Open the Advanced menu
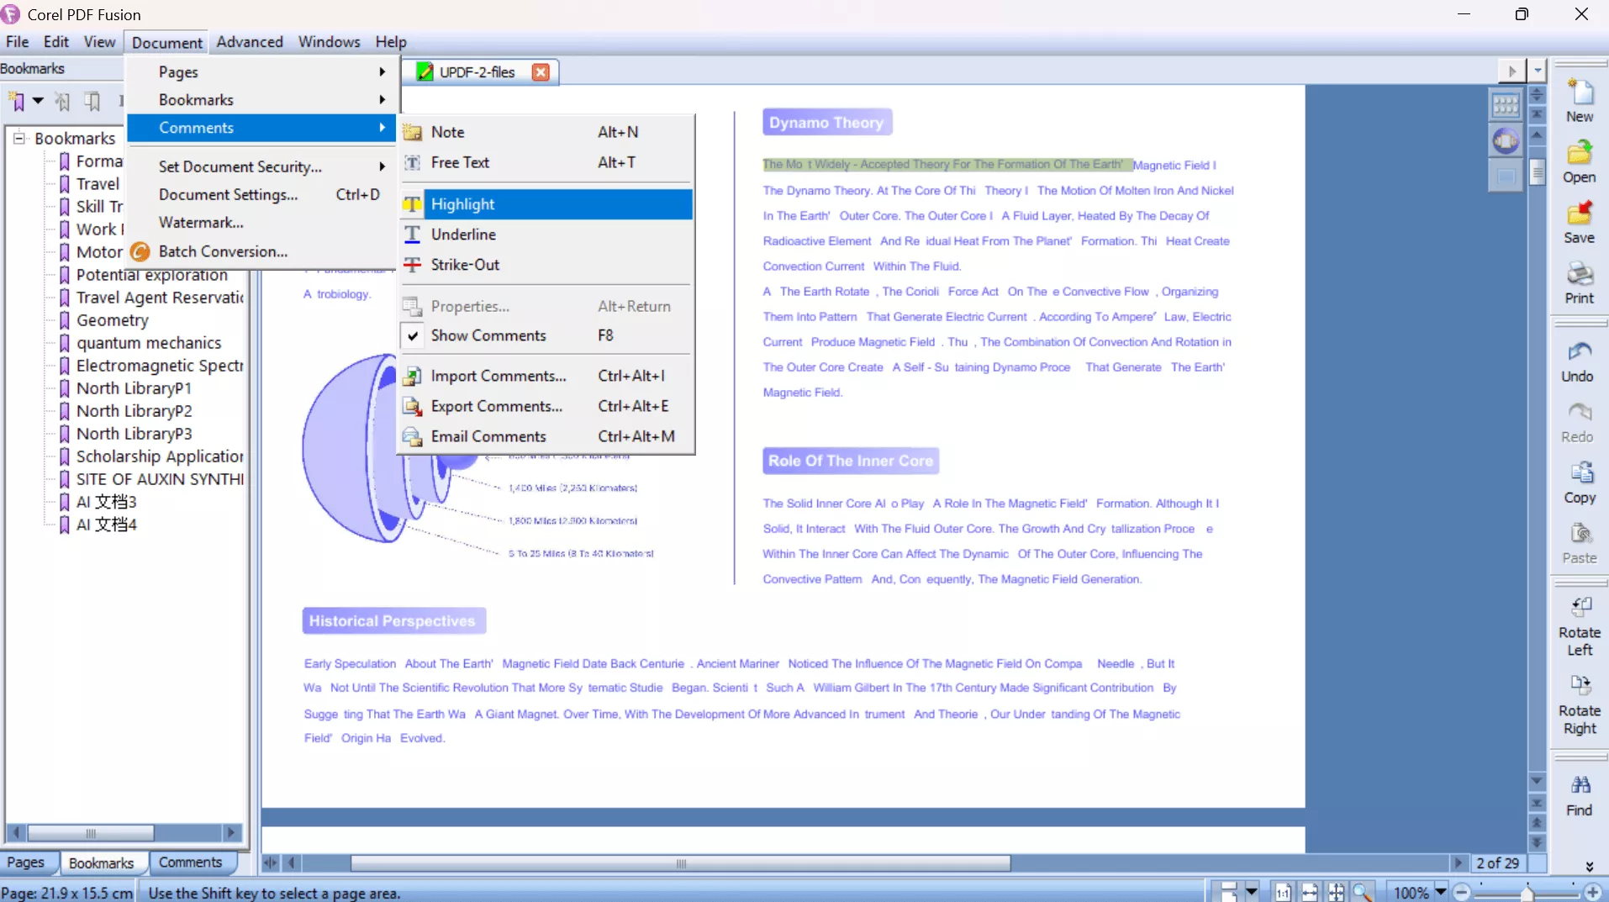Viewport: 1609px width, 902px height. click(x=250, y=41)
